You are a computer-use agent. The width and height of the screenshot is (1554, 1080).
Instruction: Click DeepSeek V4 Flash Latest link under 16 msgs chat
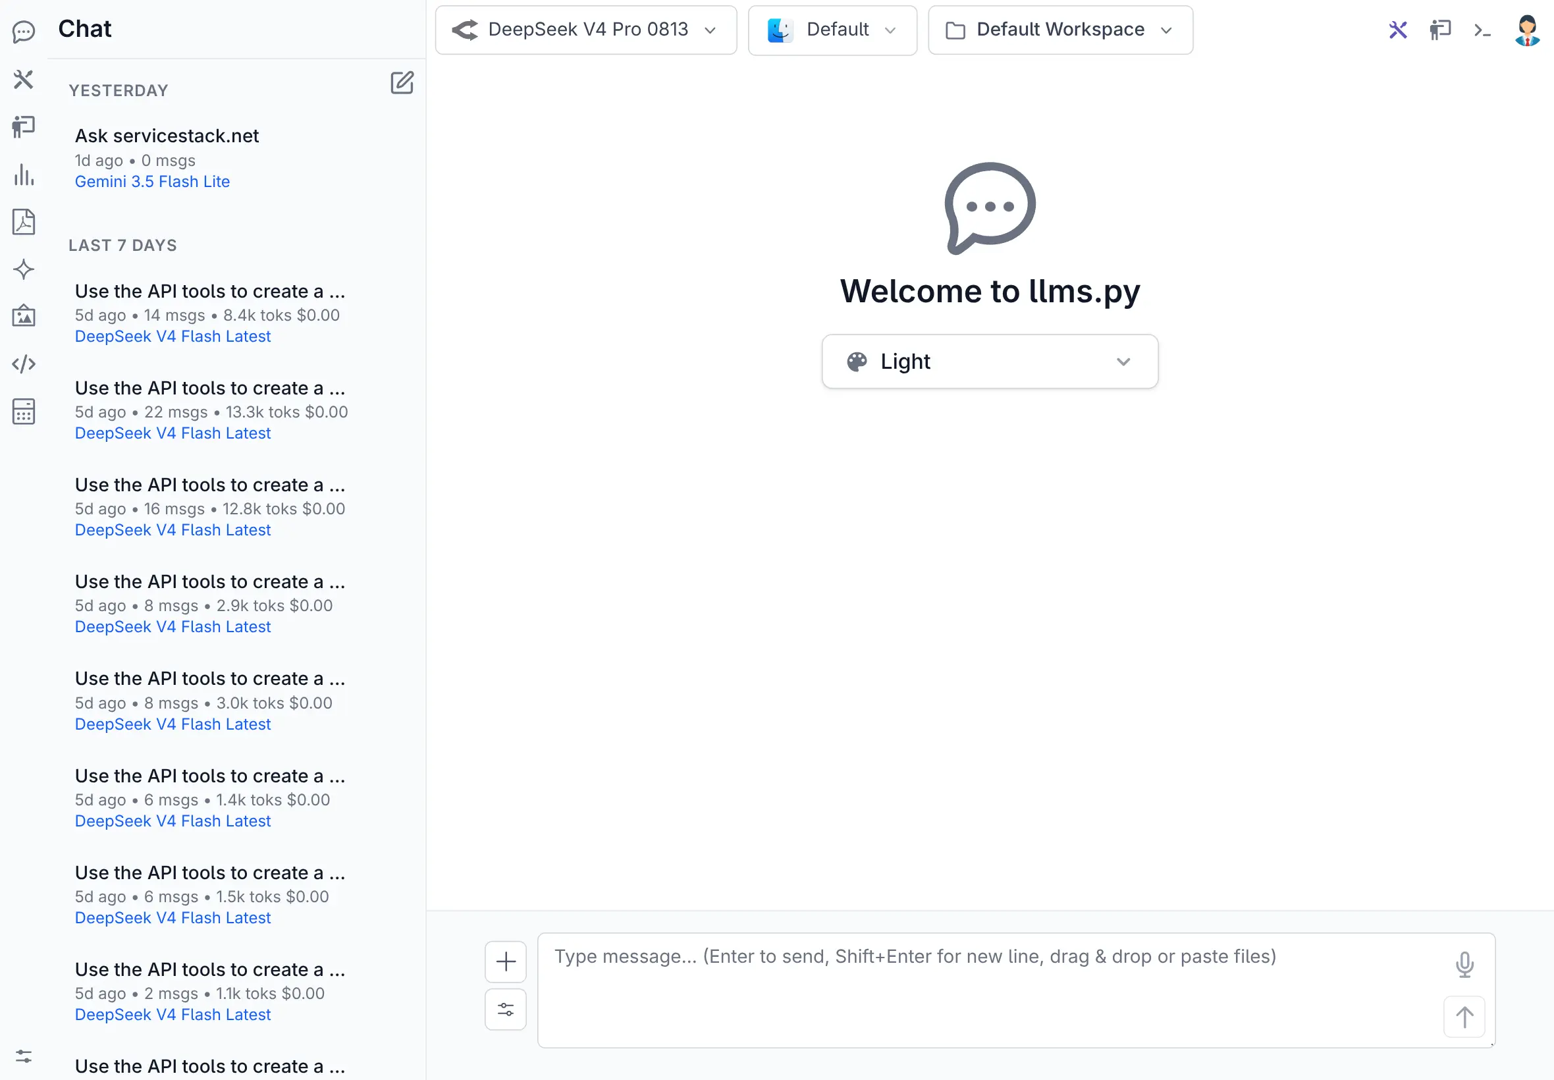tap(173, 530)
